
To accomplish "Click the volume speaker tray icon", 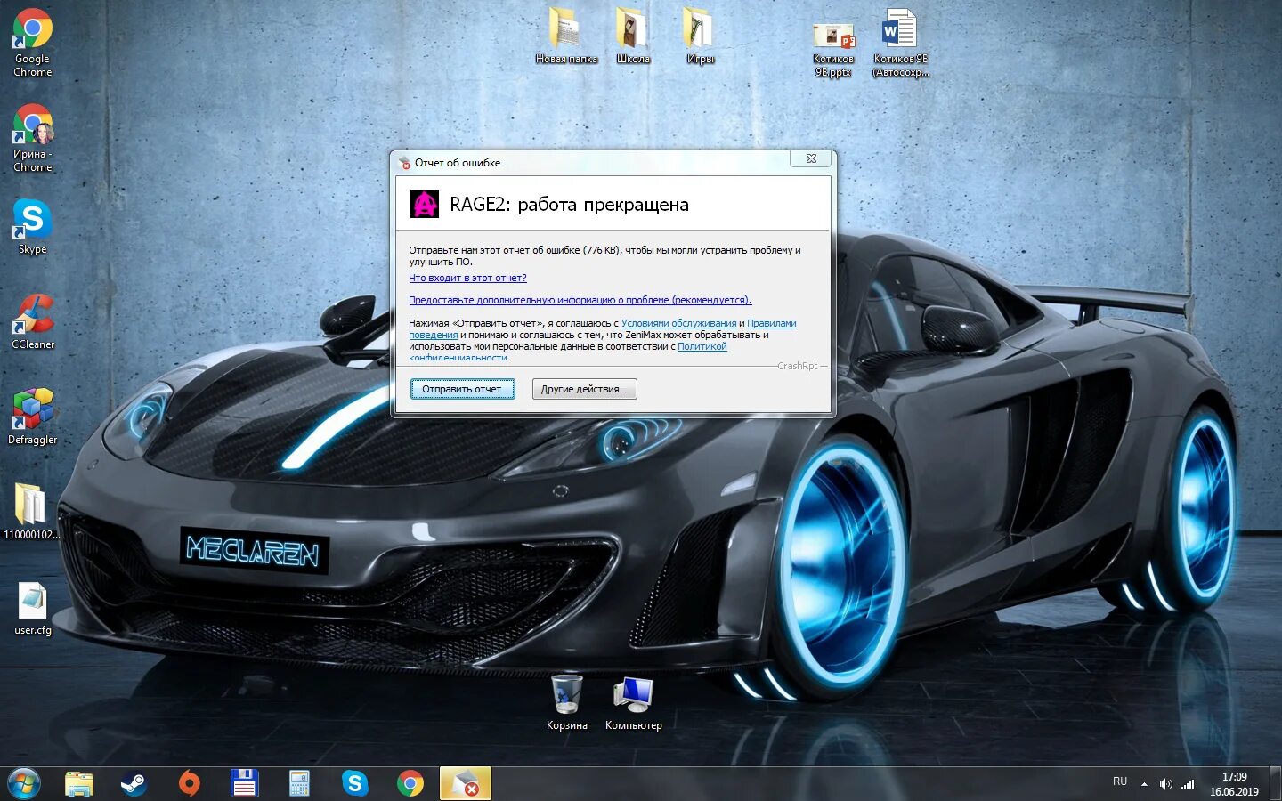I will point(1165,784).
